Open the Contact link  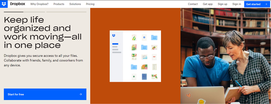(x=193, y=4)
